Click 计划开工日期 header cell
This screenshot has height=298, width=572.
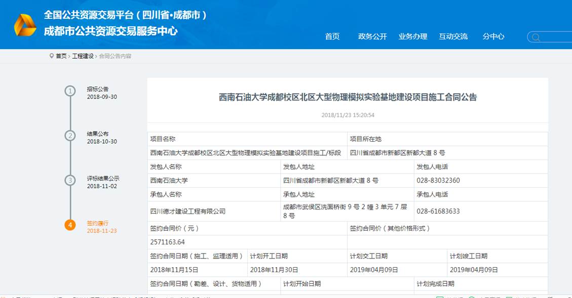coord(297,256)
